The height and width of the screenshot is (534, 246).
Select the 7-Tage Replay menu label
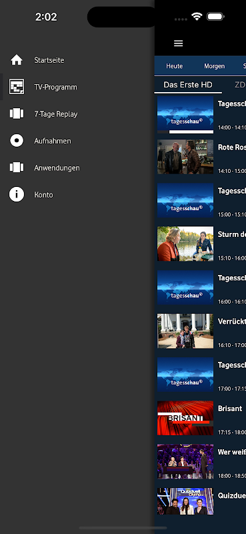[56, 114]
